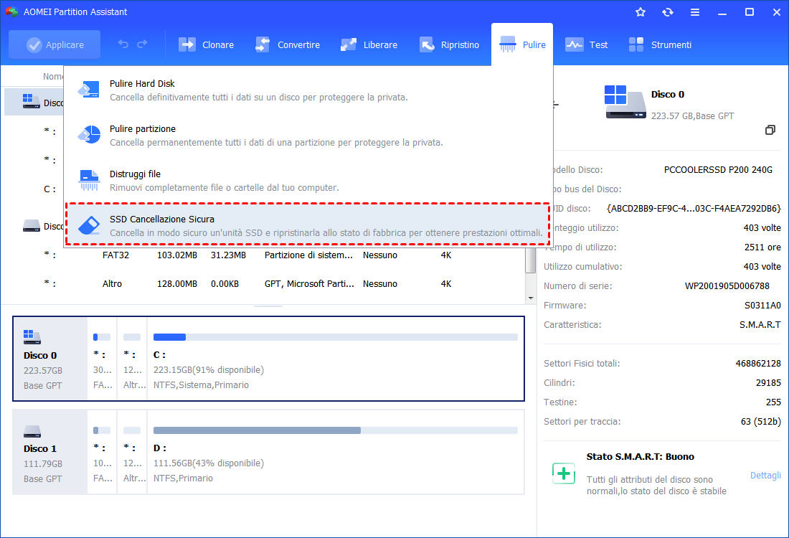Click the Applicare button
Screen dimensions: 789x538
pos(55,44)
